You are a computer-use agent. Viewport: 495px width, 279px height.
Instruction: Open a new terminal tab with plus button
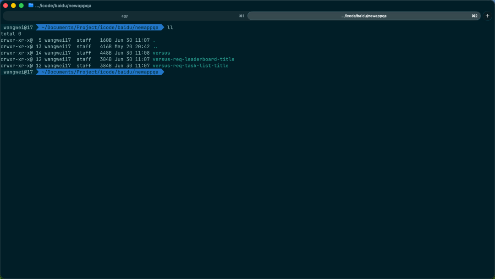click(x=487, y=16)
